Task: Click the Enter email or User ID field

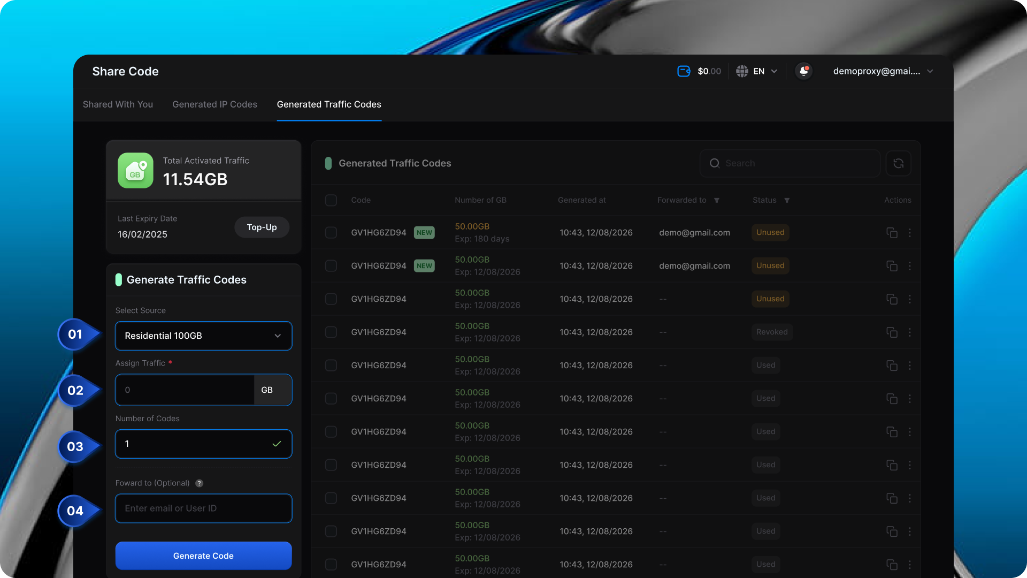Action: [203, 508]
